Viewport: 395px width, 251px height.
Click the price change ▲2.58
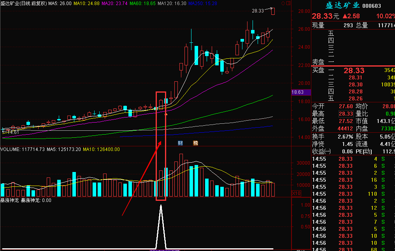click(x=351, y=16)
